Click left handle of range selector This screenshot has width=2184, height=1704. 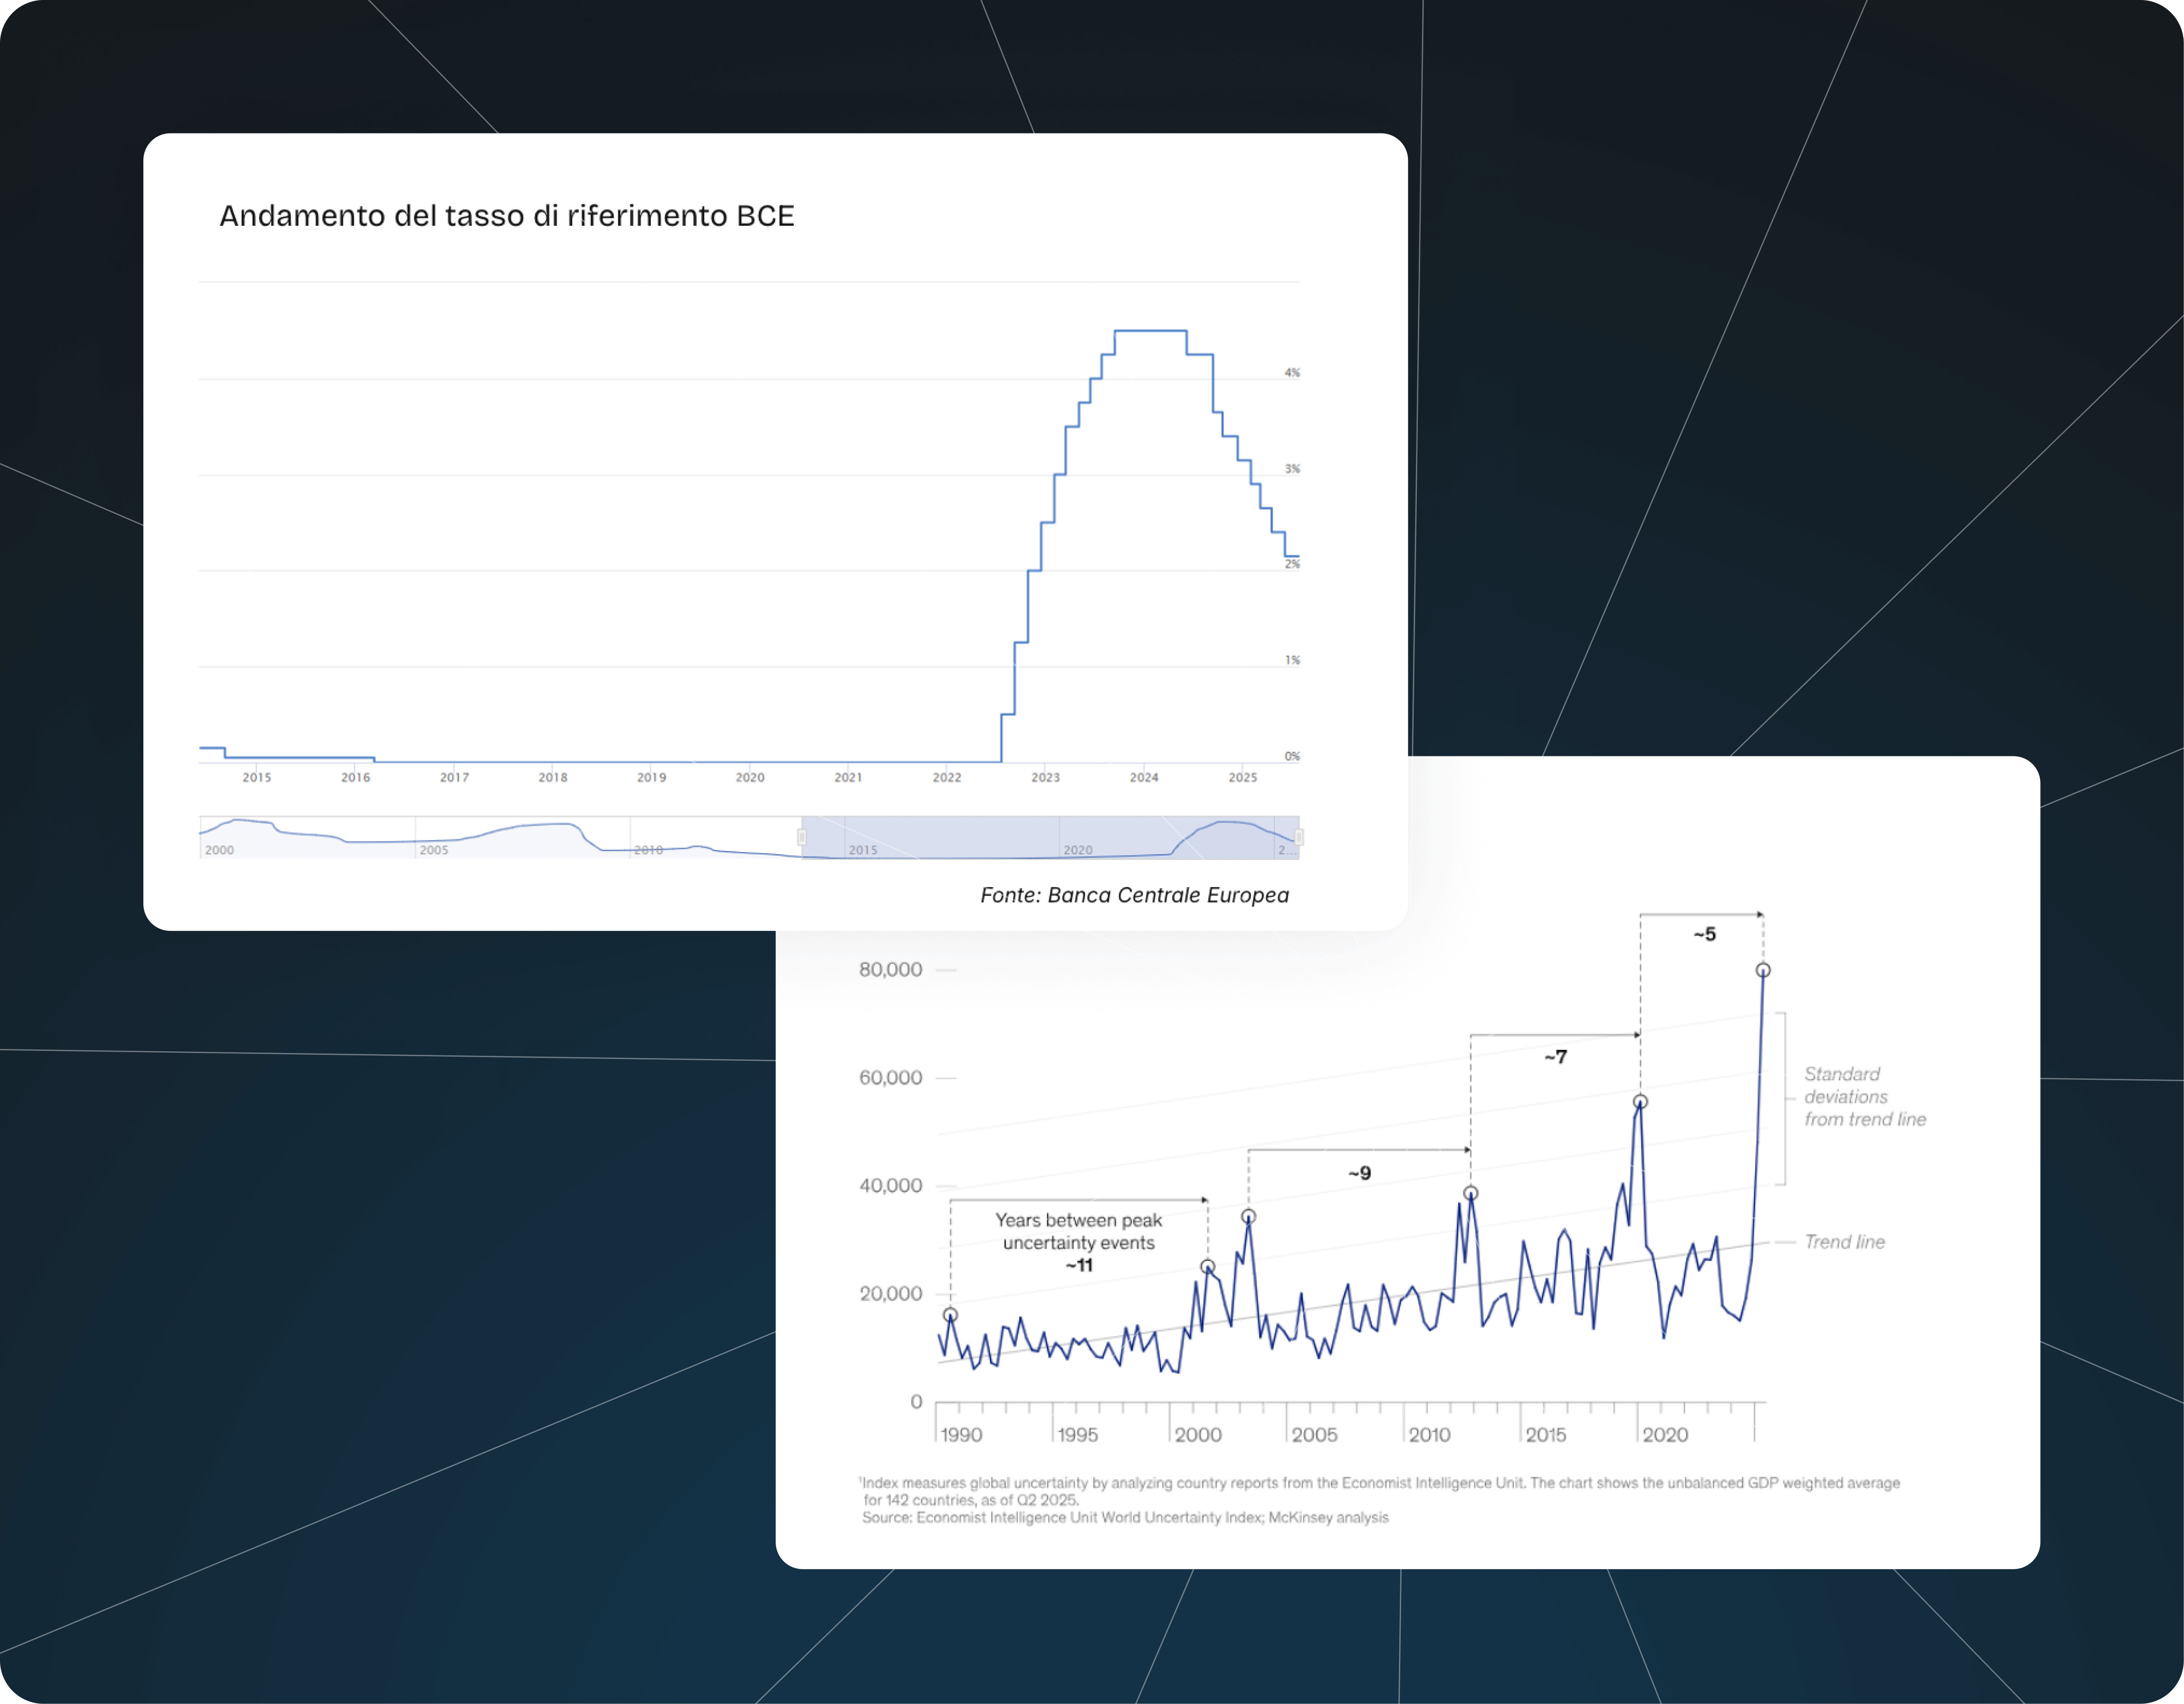801,837
